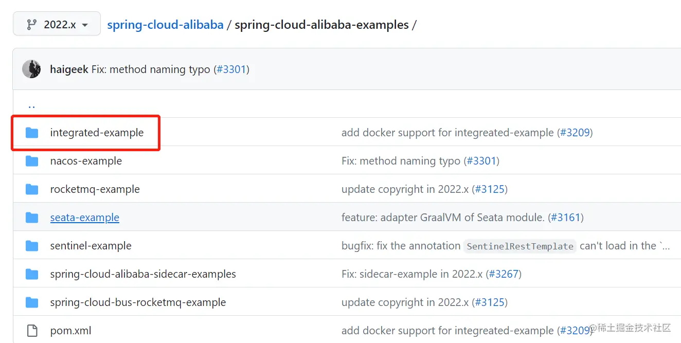Click the rocketmq-example folder icon
This screenshot has width=681, height=343.
(32, 189)
